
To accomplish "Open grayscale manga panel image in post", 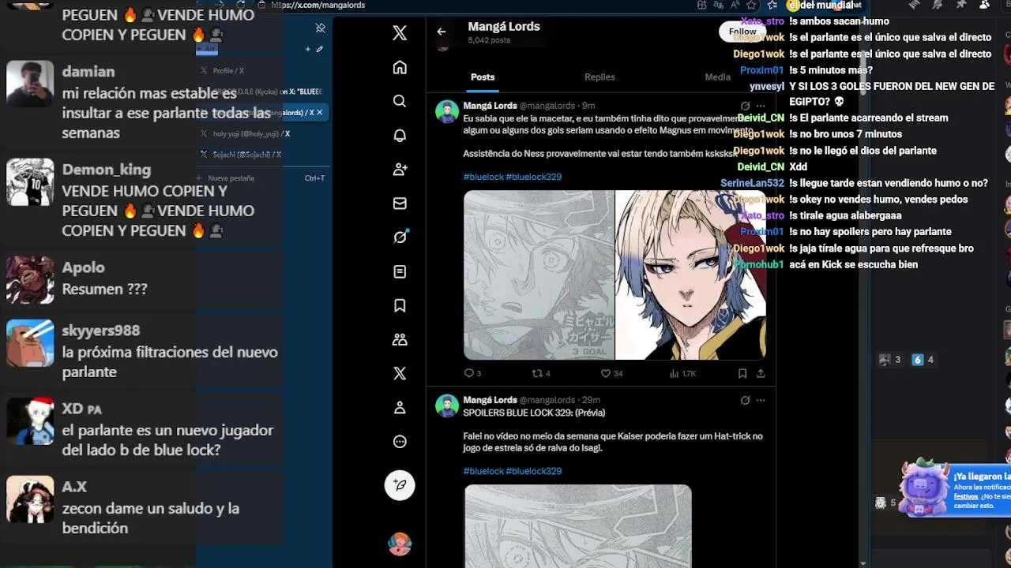I will pyautogui.click(x=539, y=275).
